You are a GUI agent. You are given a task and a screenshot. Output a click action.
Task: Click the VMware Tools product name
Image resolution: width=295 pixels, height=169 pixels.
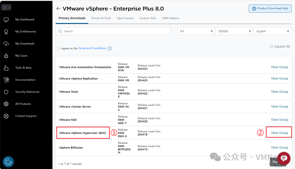click(x=68, y=92)
